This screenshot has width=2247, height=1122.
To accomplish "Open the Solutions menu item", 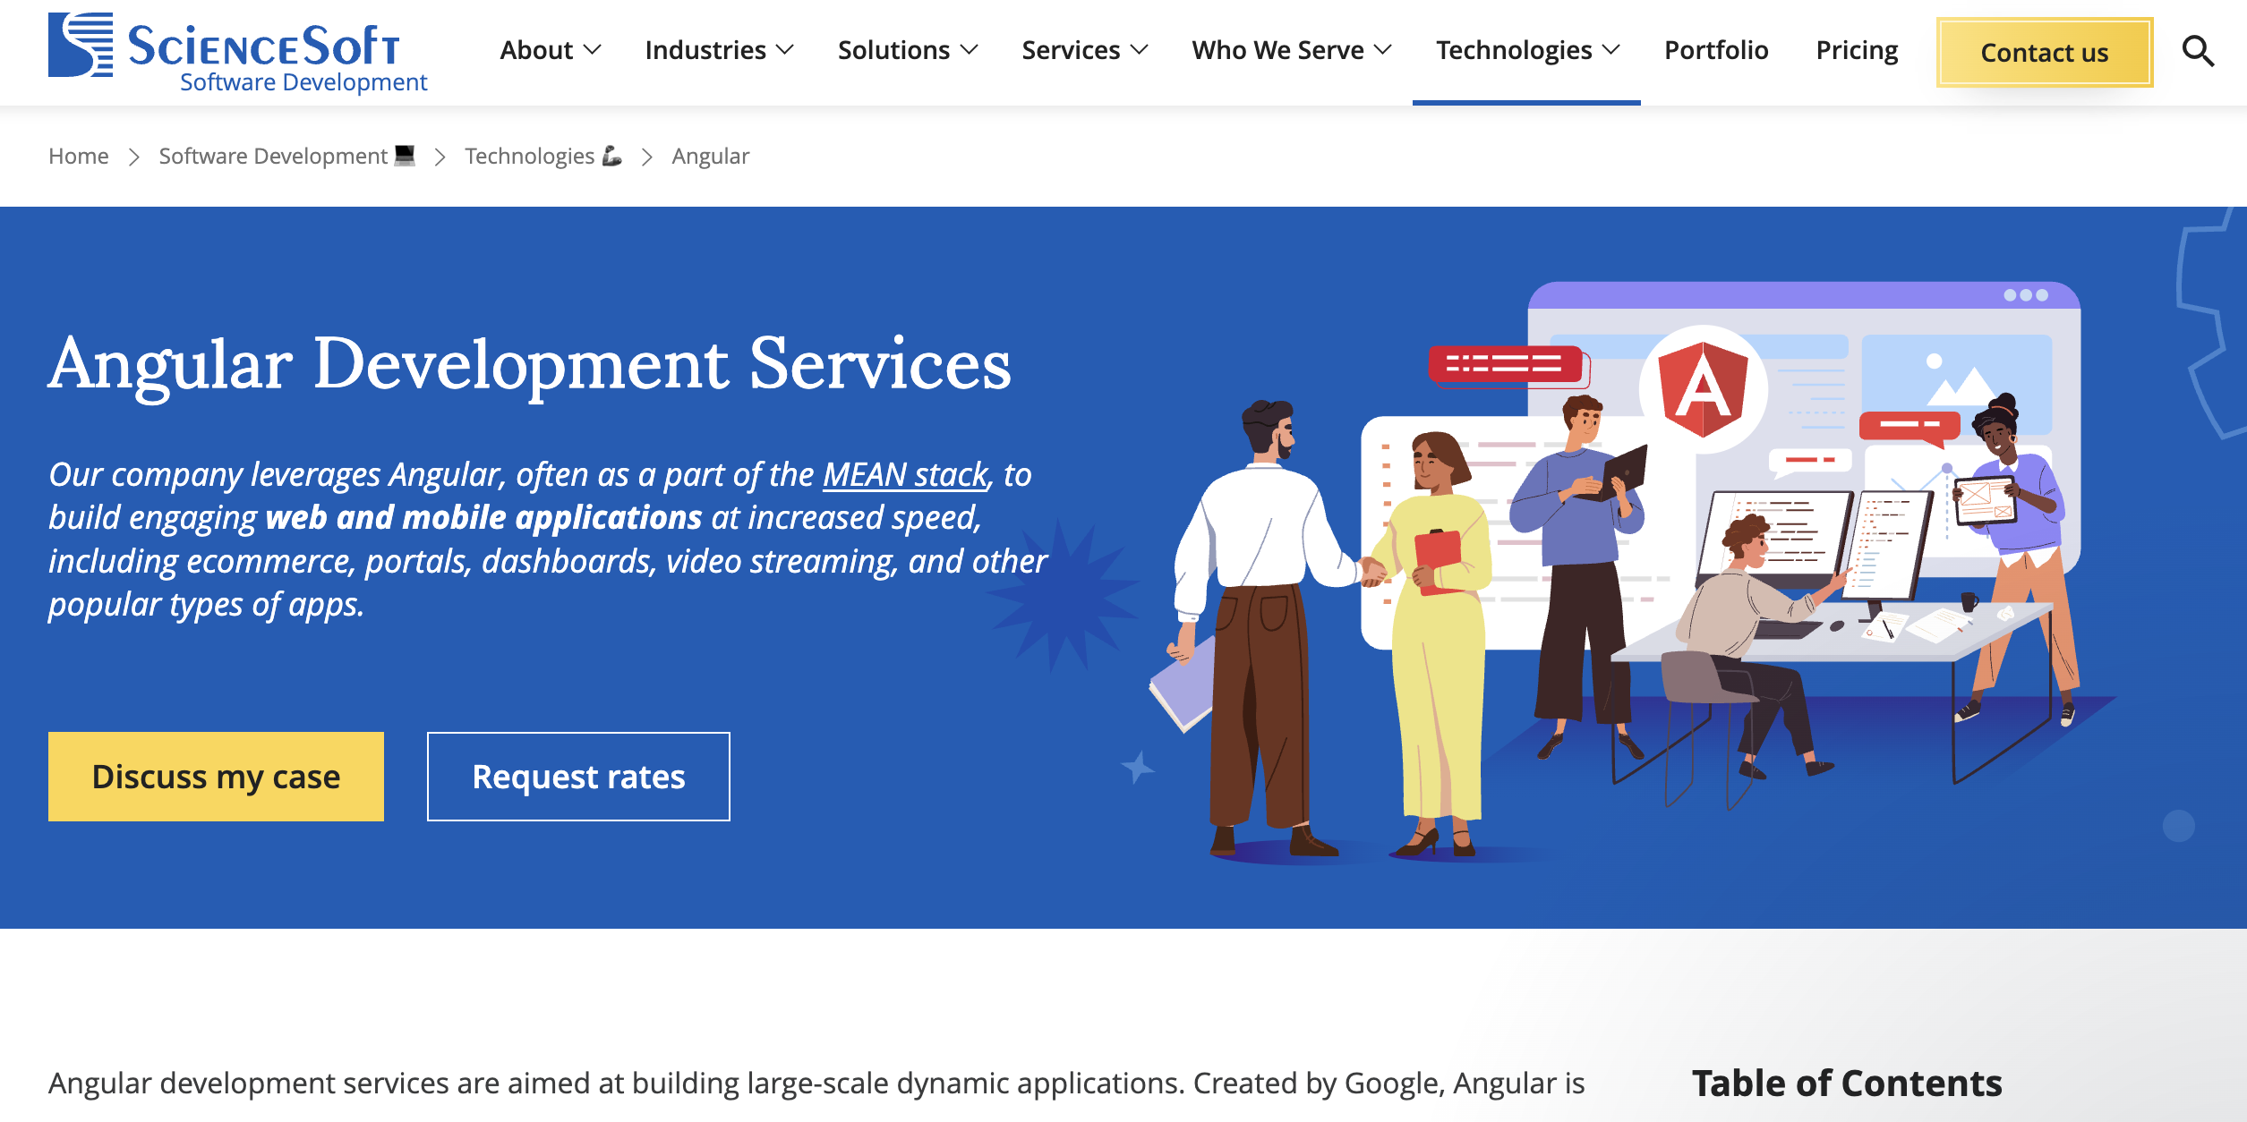I will [x=893, y=50].
